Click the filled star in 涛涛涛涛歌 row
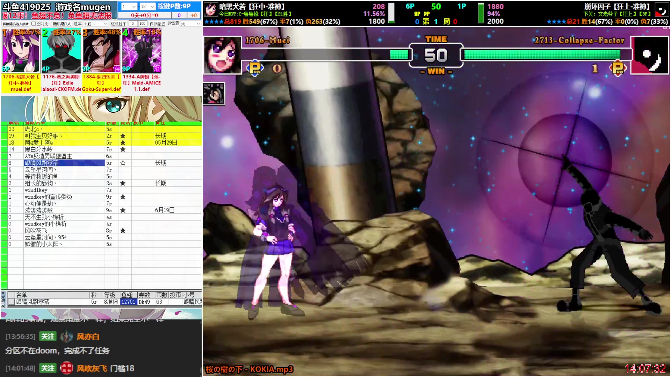 pos(123,210)
